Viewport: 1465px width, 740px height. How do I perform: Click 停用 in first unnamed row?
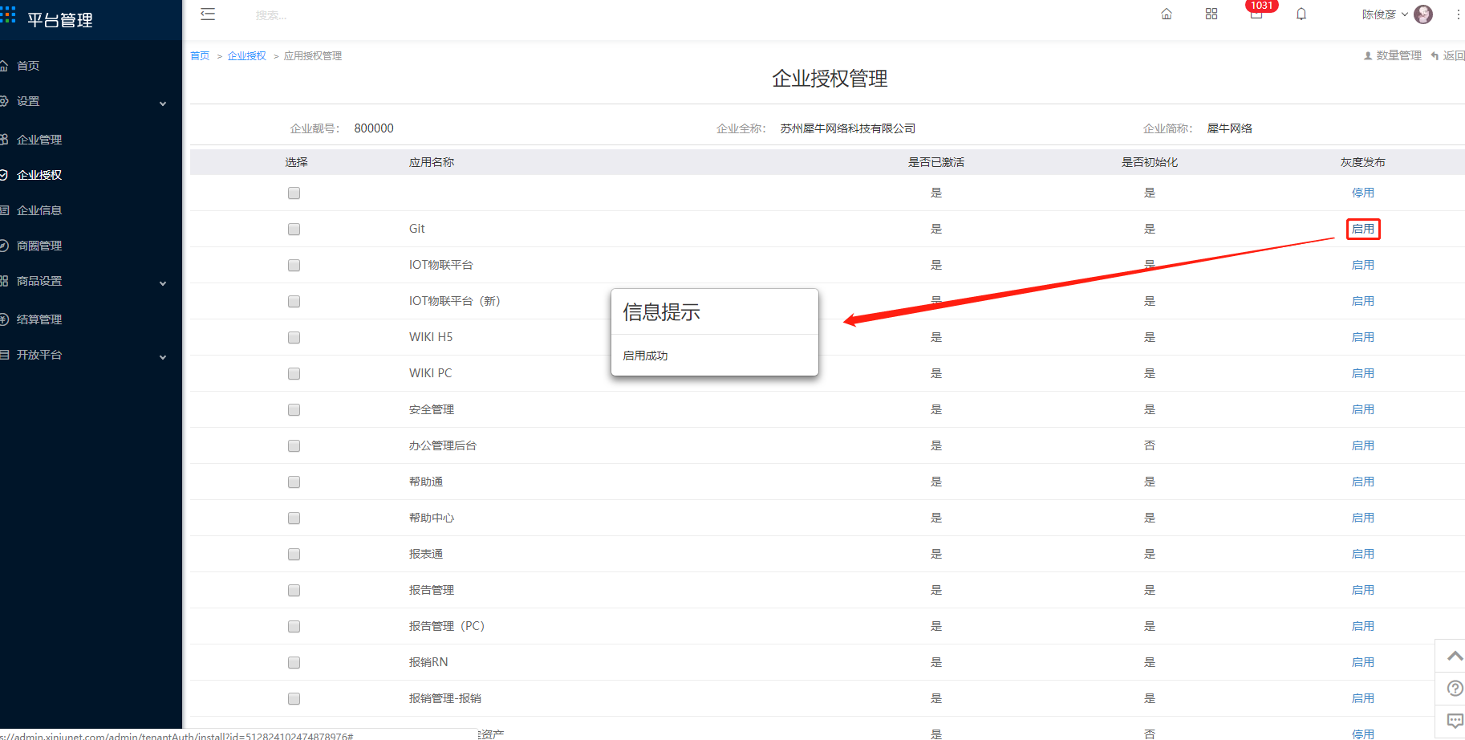[1363, 193]
